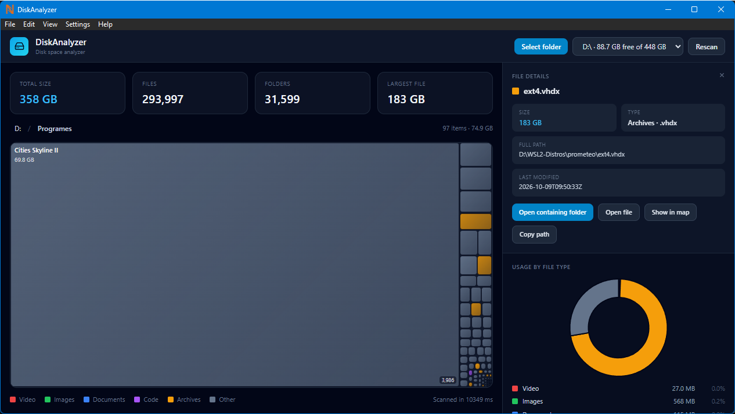Click the 3,986 badge in the treemap
Screen dimensions: 735x414
(x=448, y=380)
